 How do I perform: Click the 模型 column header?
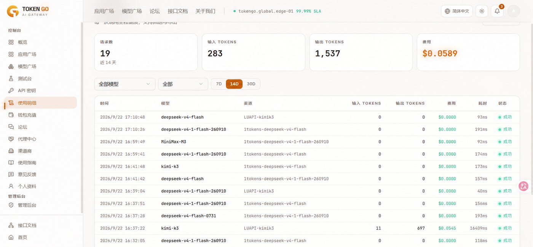pos(166,103)
